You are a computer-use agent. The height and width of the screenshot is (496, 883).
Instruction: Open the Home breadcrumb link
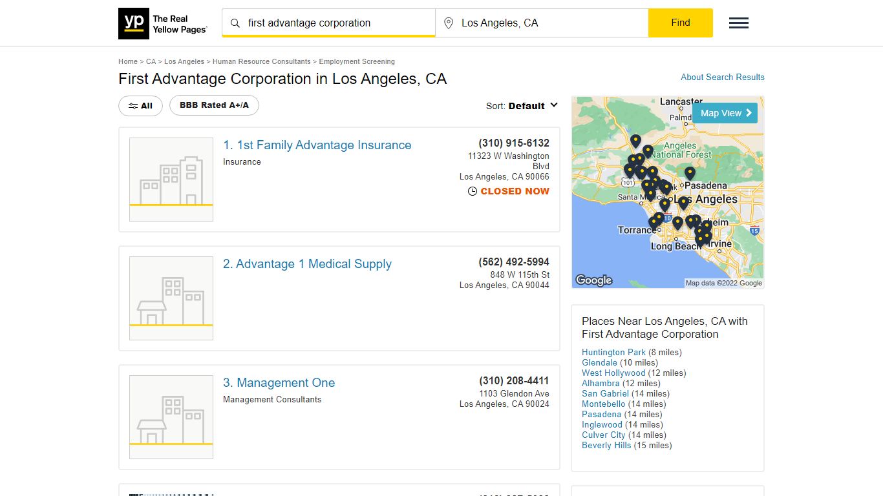(x=128, y=61)
